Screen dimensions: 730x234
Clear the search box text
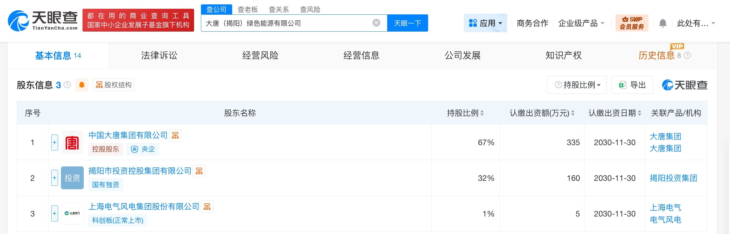click(377, 23)
